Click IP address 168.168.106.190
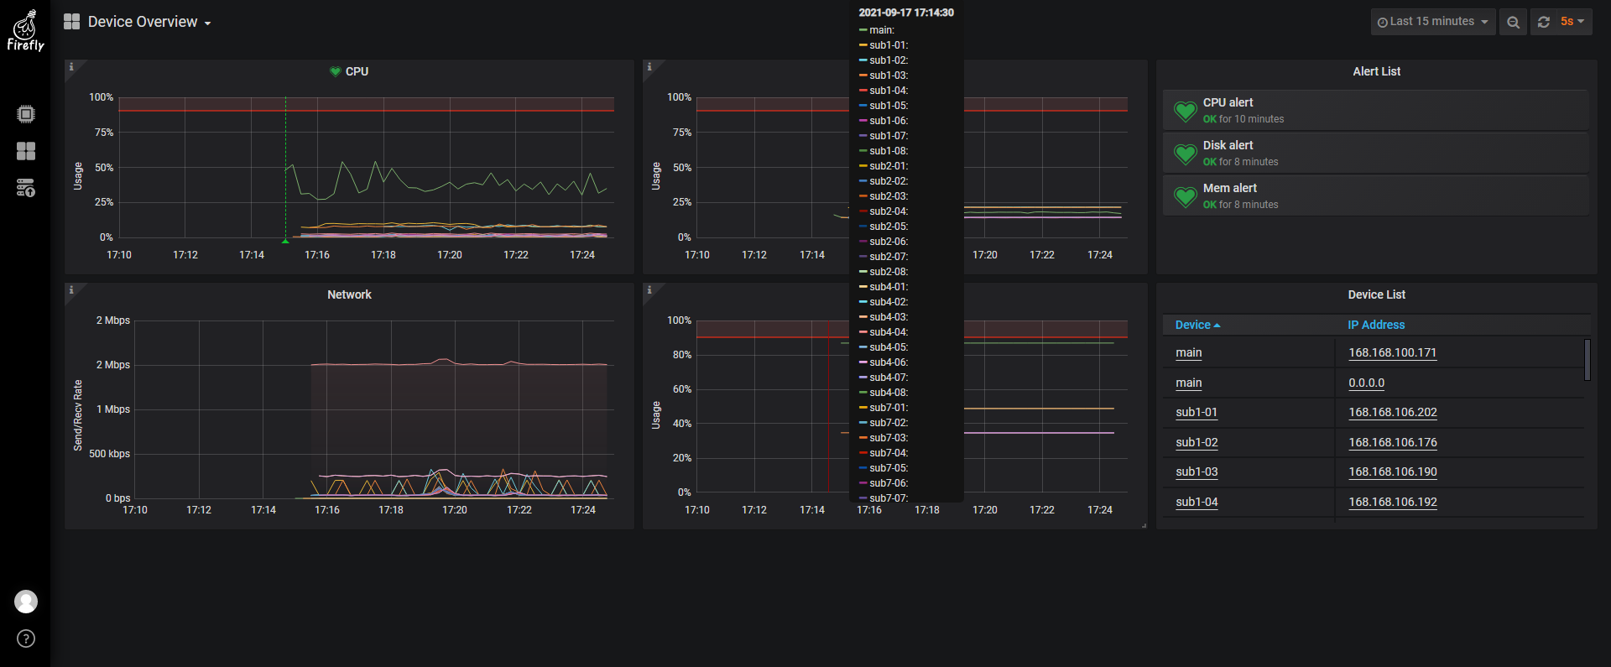 [x=1392, y=472]
